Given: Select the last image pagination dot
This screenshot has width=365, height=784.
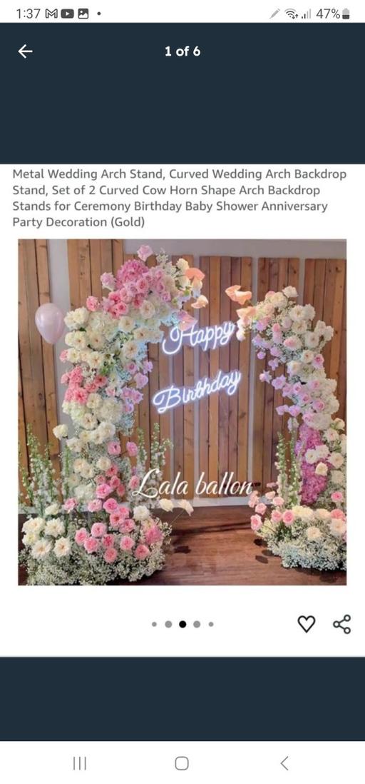Looking at the screenshot, I should pyautogui.click(x=211, y=624).
